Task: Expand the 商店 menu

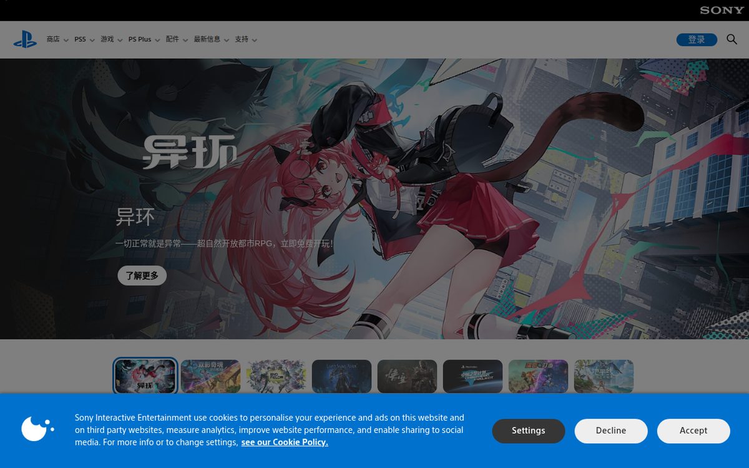Action: [57, 39]
